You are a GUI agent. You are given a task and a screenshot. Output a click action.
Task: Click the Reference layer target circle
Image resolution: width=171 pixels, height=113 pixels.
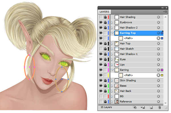point(158,102)
